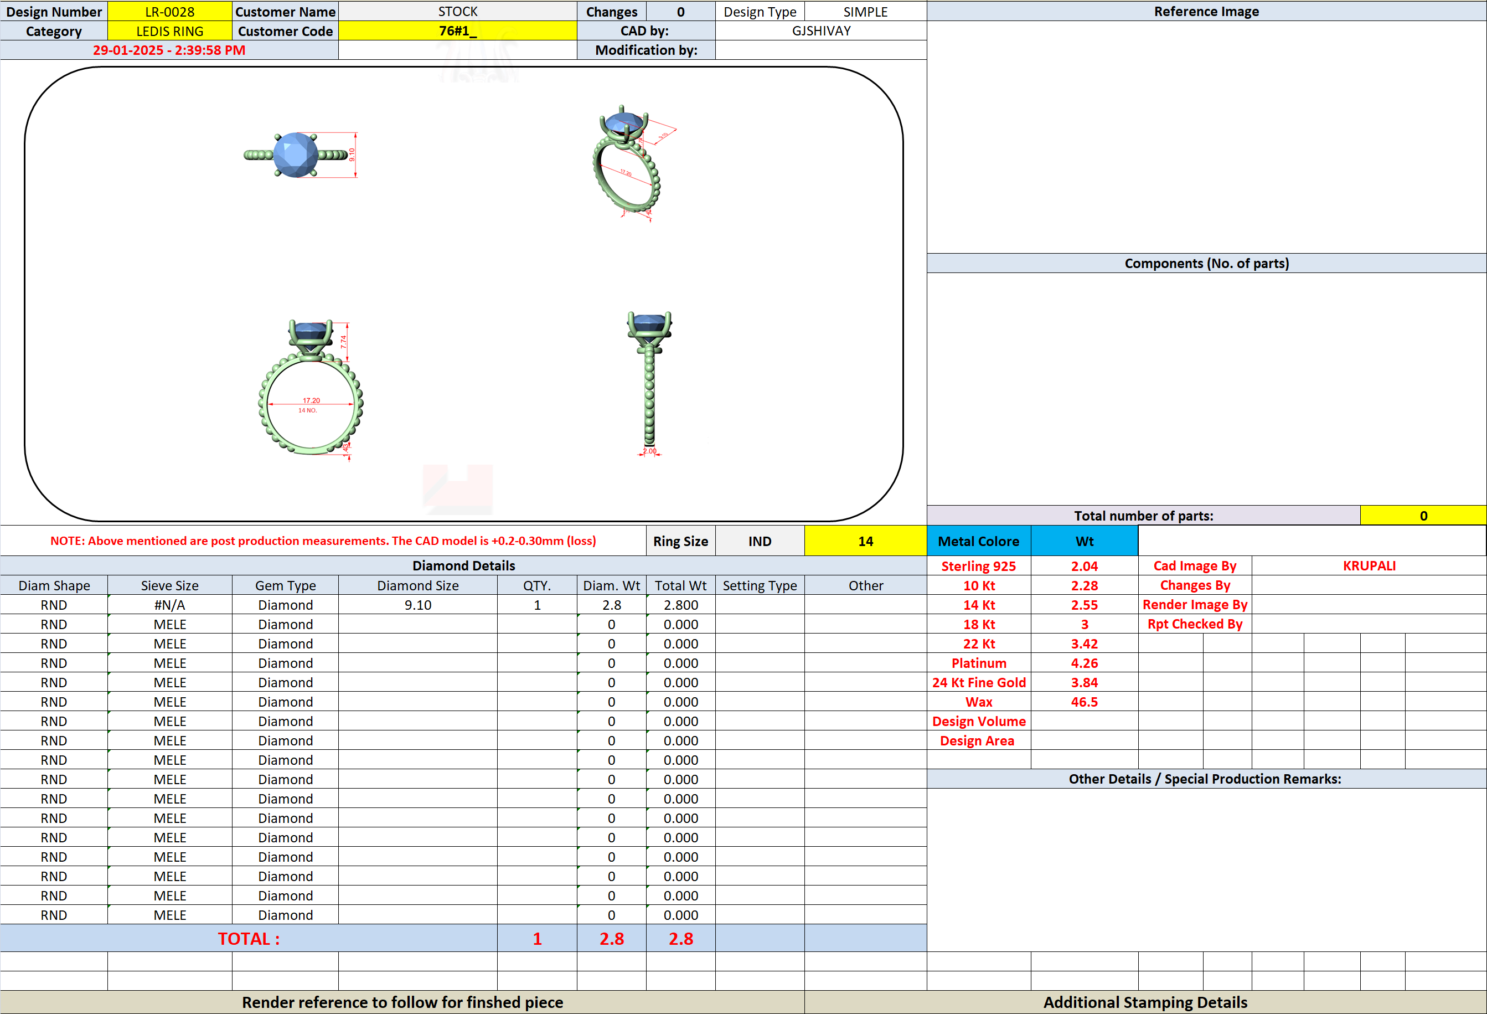Select the Setting Type column header
Viewport: 1487px width, 1014px height.
click(x=760, y=585)
